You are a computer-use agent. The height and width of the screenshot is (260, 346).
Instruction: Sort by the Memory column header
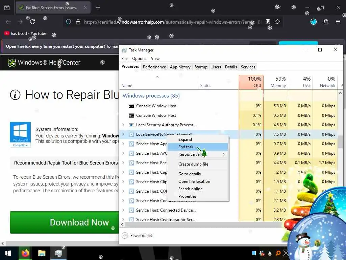click(276, 82)
